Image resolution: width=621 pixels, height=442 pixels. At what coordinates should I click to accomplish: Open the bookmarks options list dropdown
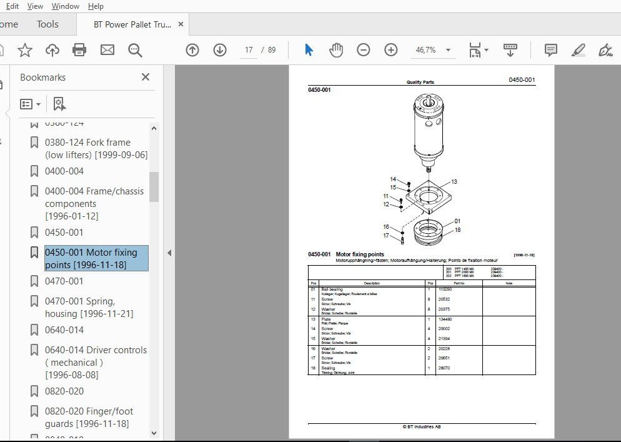[x=31, y=104]
